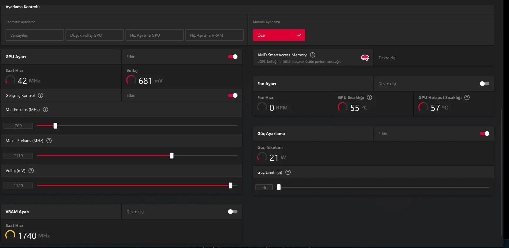Click the Min Frekans value field 700
The image size is (509, 248).
(18, 126)
